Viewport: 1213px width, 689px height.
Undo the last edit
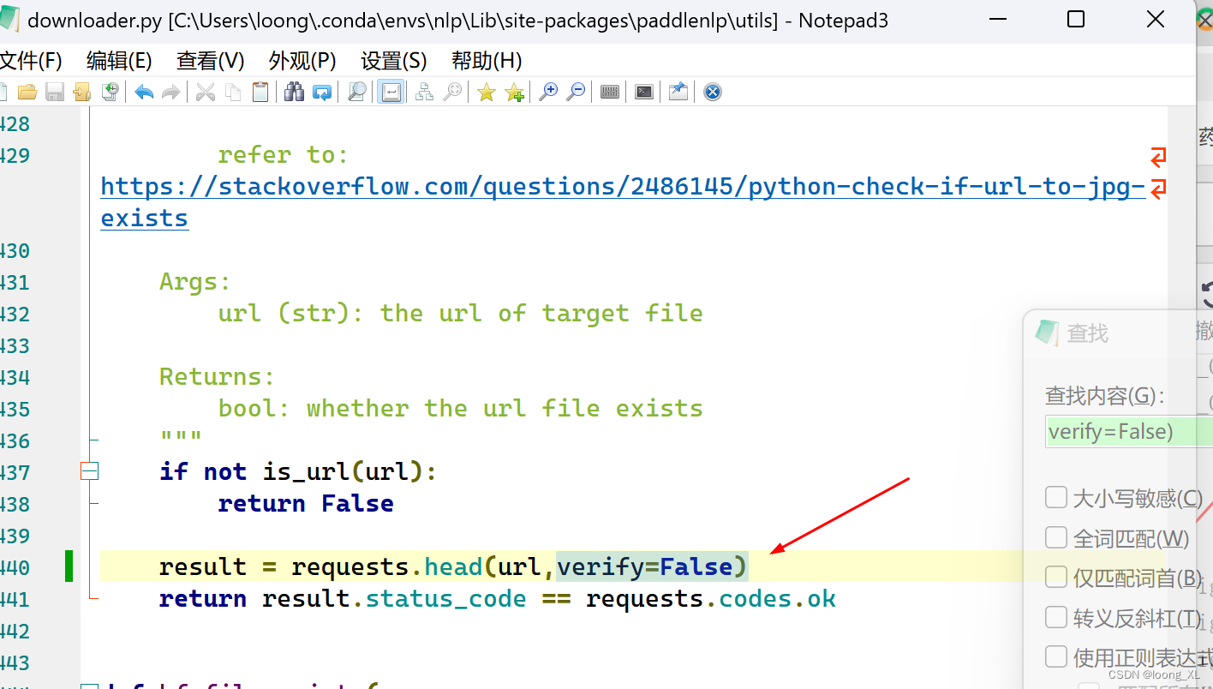tap(144, 92)
